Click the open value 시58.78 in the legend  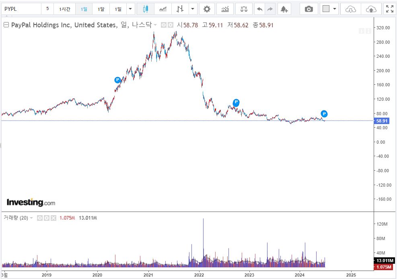click(x=187, y=25)
